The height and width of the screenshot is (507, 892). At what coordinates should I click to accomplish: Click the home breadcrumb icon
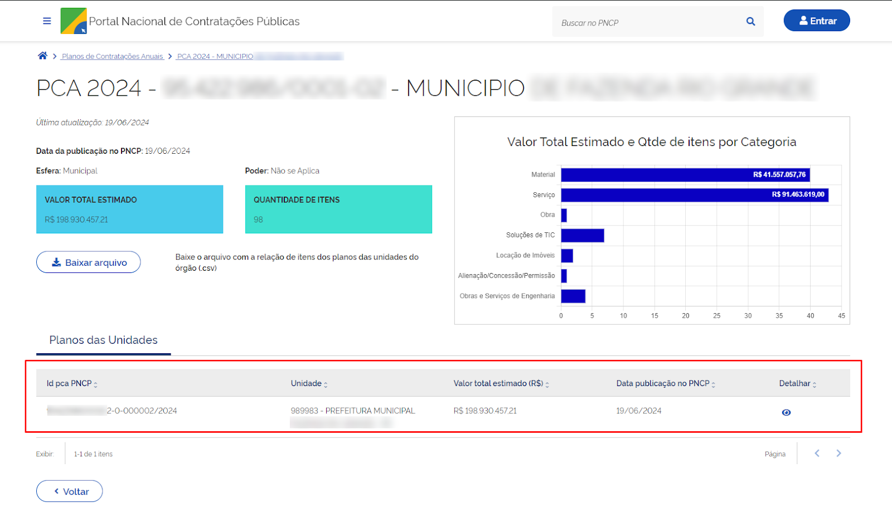coord(42,56)
